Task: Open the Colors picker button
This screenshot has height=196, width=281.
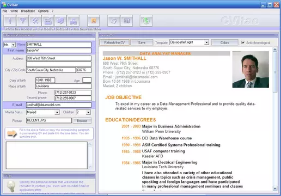Action: (225, 42)
